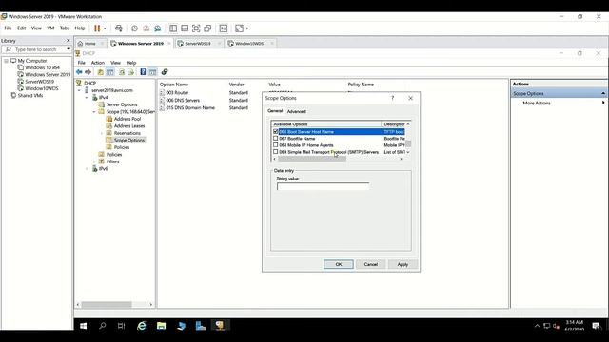Open the DHCP File menu
Screen dimensions: 609x342
tap(82, 63)
